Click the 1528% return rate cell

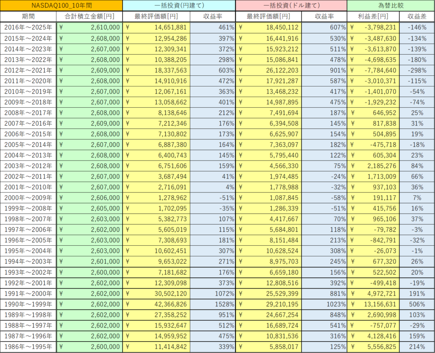[212, 304]
